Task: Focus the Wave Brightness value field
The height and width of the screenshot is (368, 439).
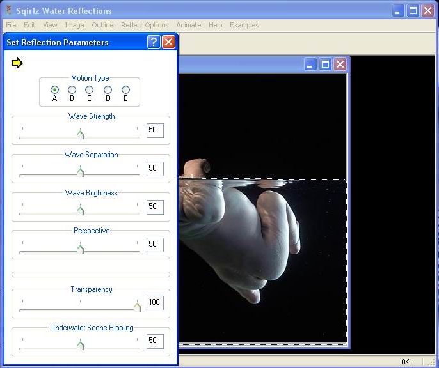Action: coord(155,207)
